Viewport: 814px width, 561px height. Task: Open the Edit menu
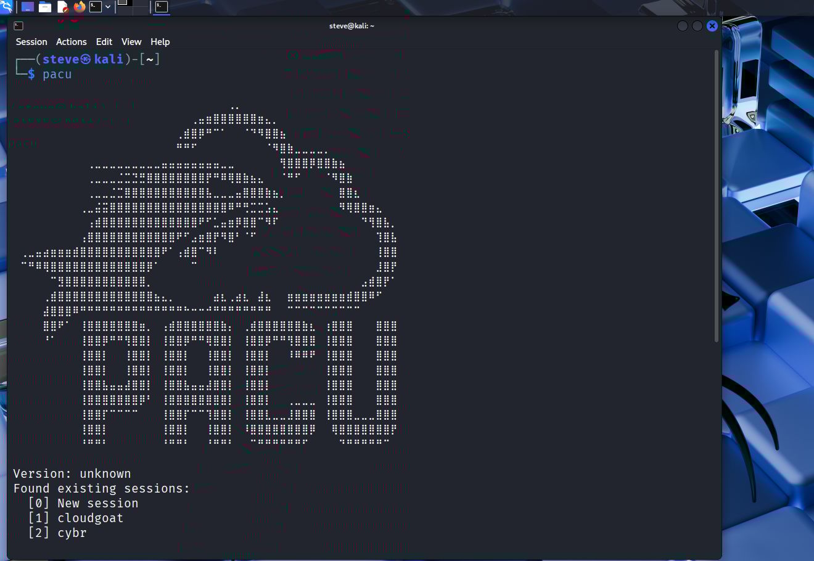pyautogui.click(x=104, y=42)
